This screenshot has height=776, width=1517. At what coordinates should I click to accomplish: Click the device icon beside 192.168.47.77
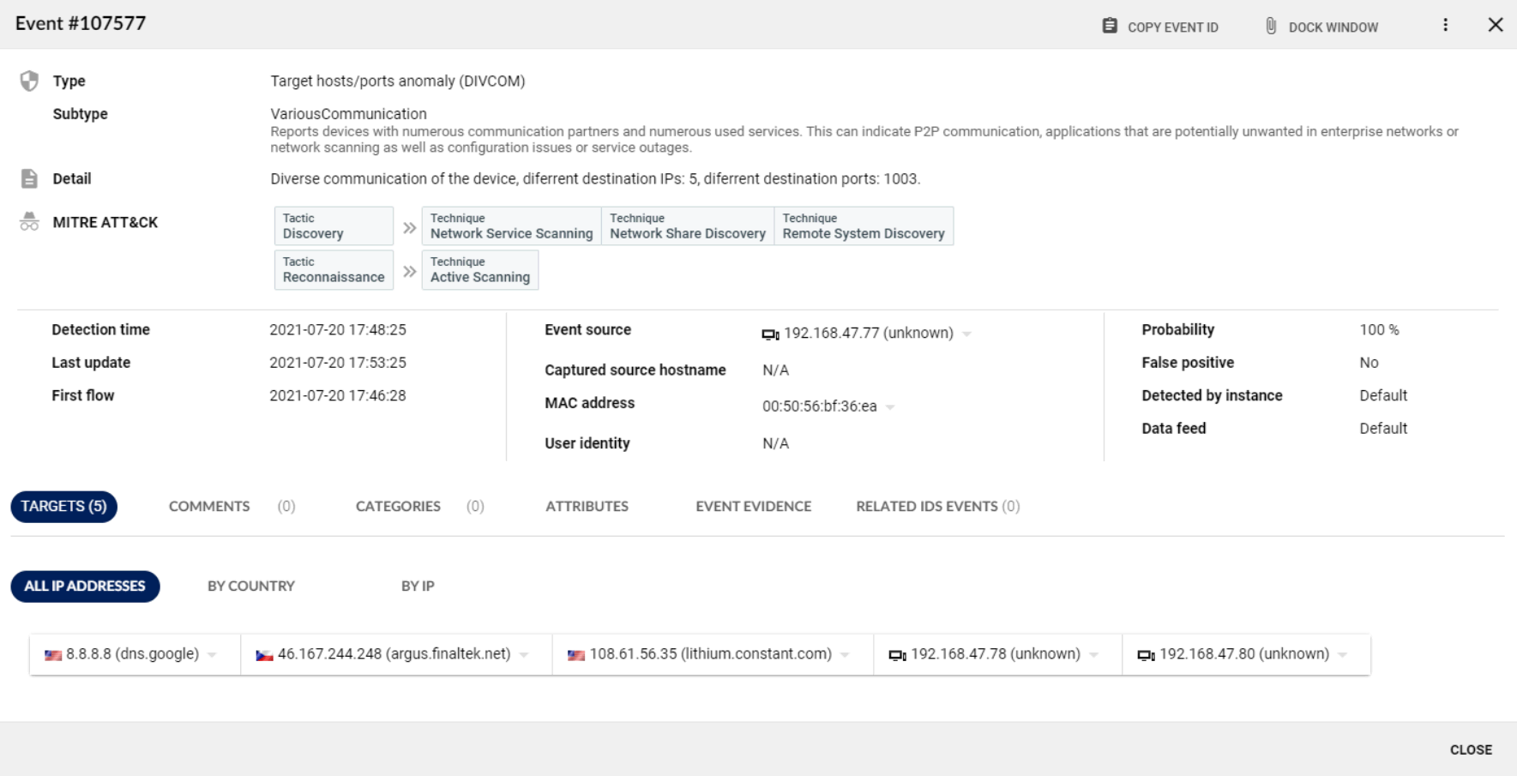pos(769,334)
